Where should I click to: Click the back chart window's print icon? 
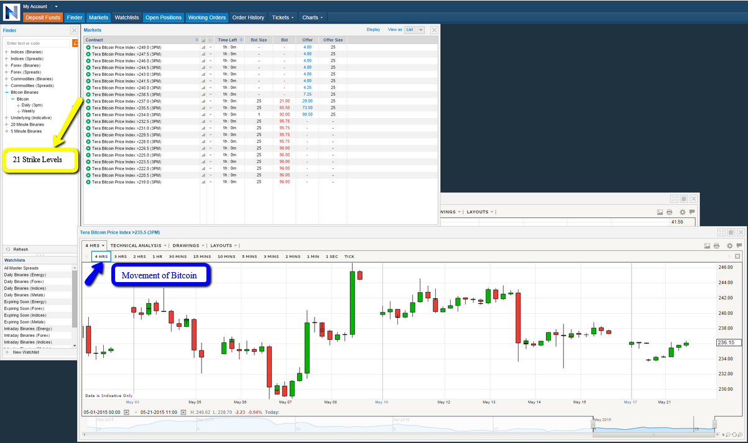670,212
